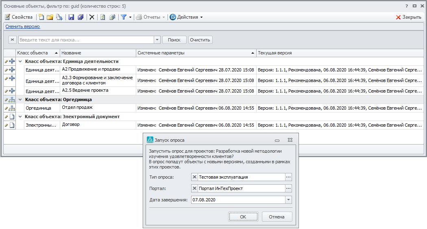Viewport: 427px width, 229px height.
Task: Click the Сменить версию link
Action: tap(23, 27)
